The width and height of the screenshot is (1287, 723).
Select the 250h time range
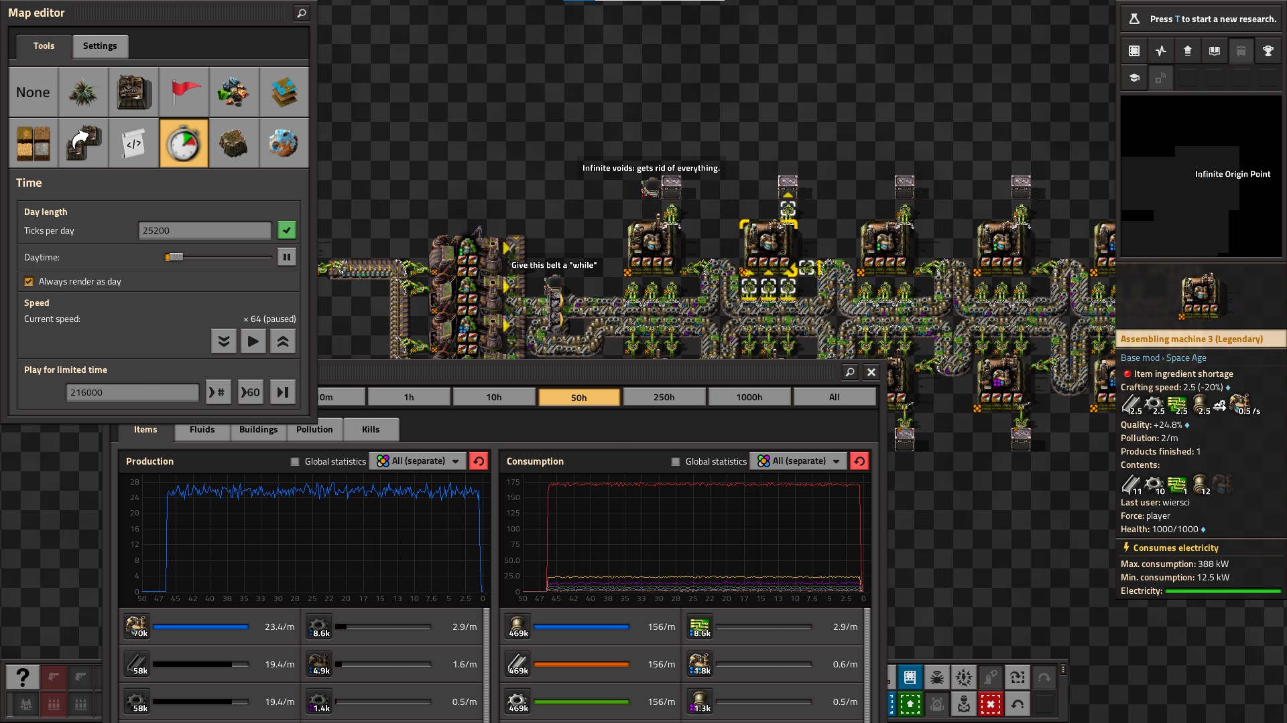664,397
